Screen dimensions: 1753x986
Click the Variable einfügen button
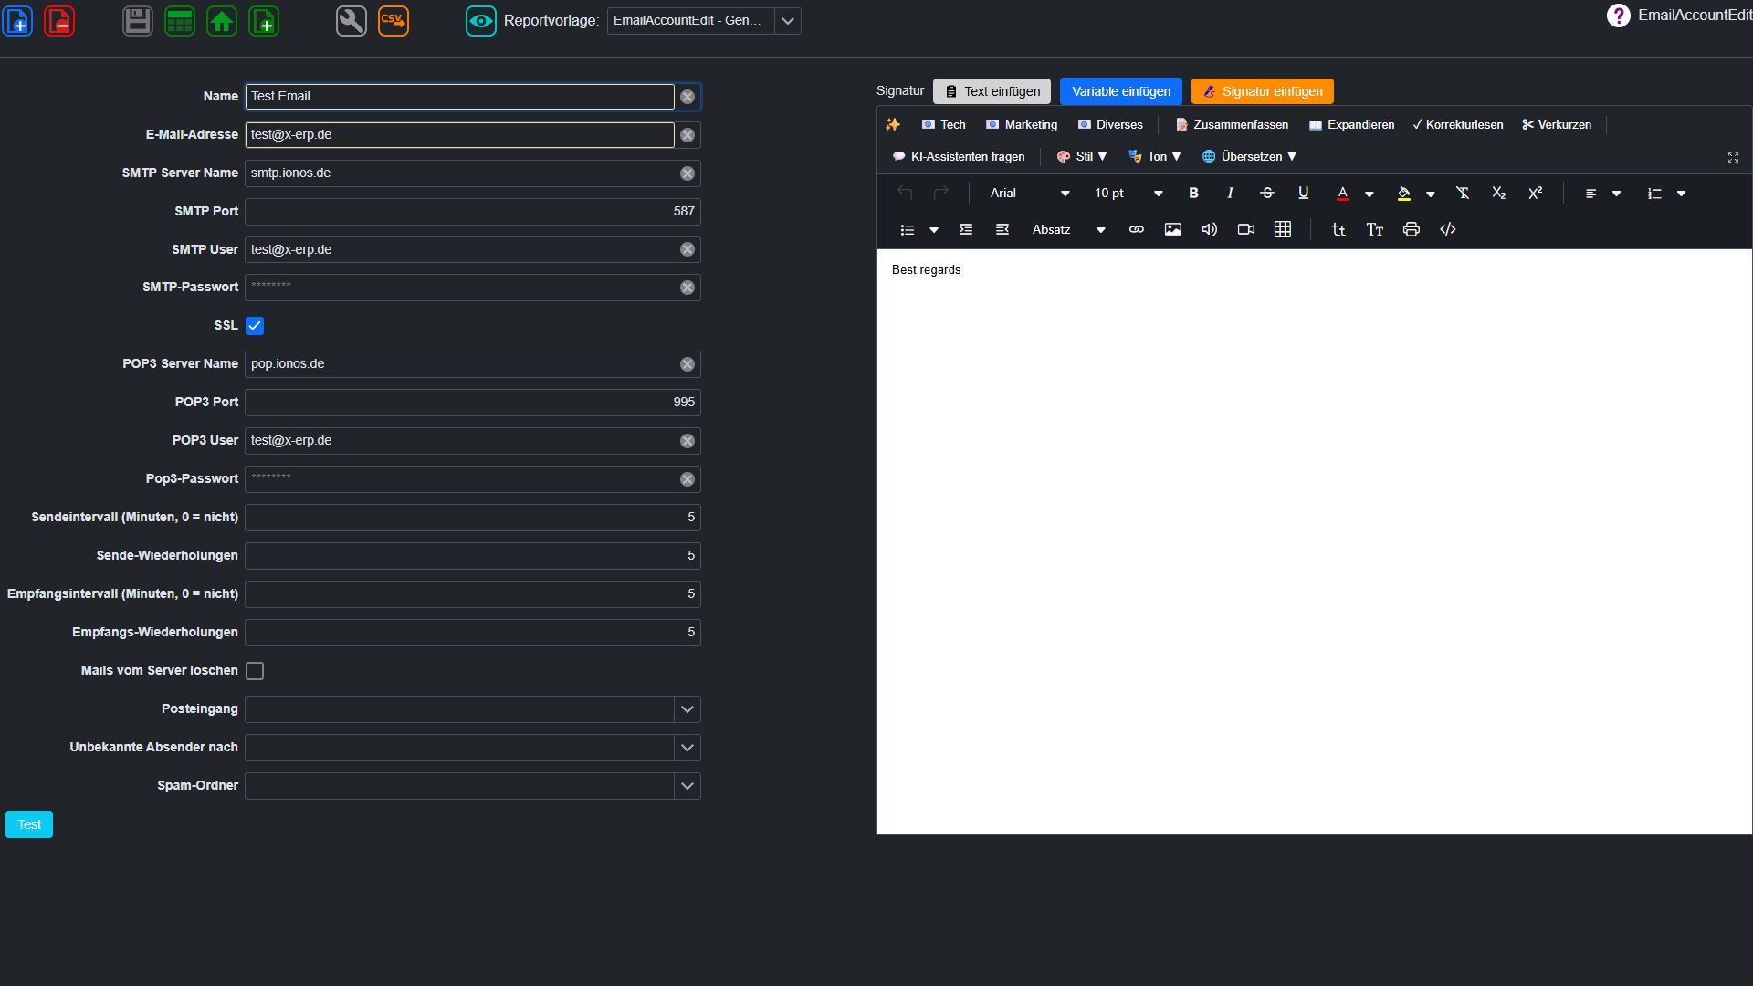click(x=1121, y=91)
